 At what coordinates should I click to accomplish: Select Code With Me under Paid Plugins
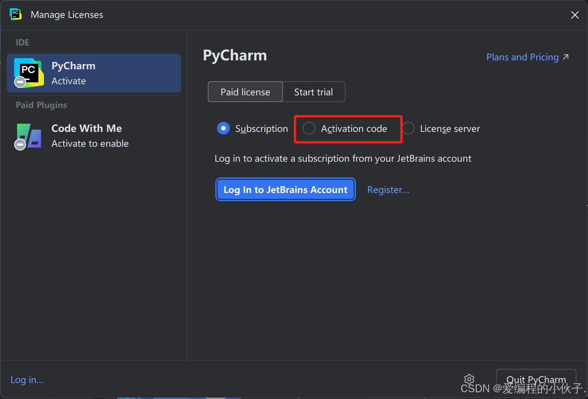click(x=94, y=136)
